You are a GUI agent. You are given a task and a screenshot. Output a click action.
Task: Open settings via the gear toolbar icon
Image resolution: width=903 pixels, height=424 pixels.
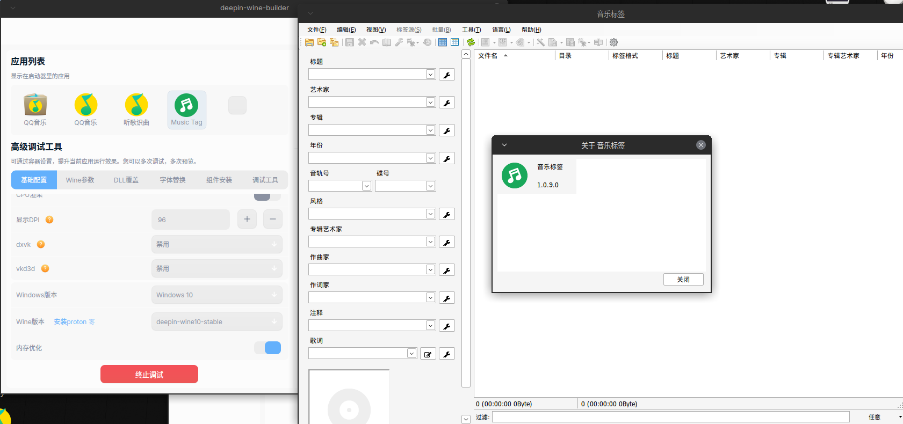click(x=613, y=42)
